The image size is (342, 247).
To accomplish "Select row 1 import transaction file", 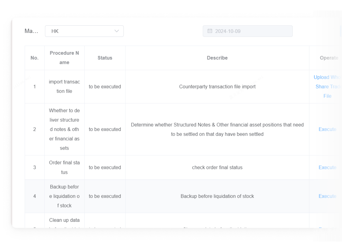I will coord(64,87).
